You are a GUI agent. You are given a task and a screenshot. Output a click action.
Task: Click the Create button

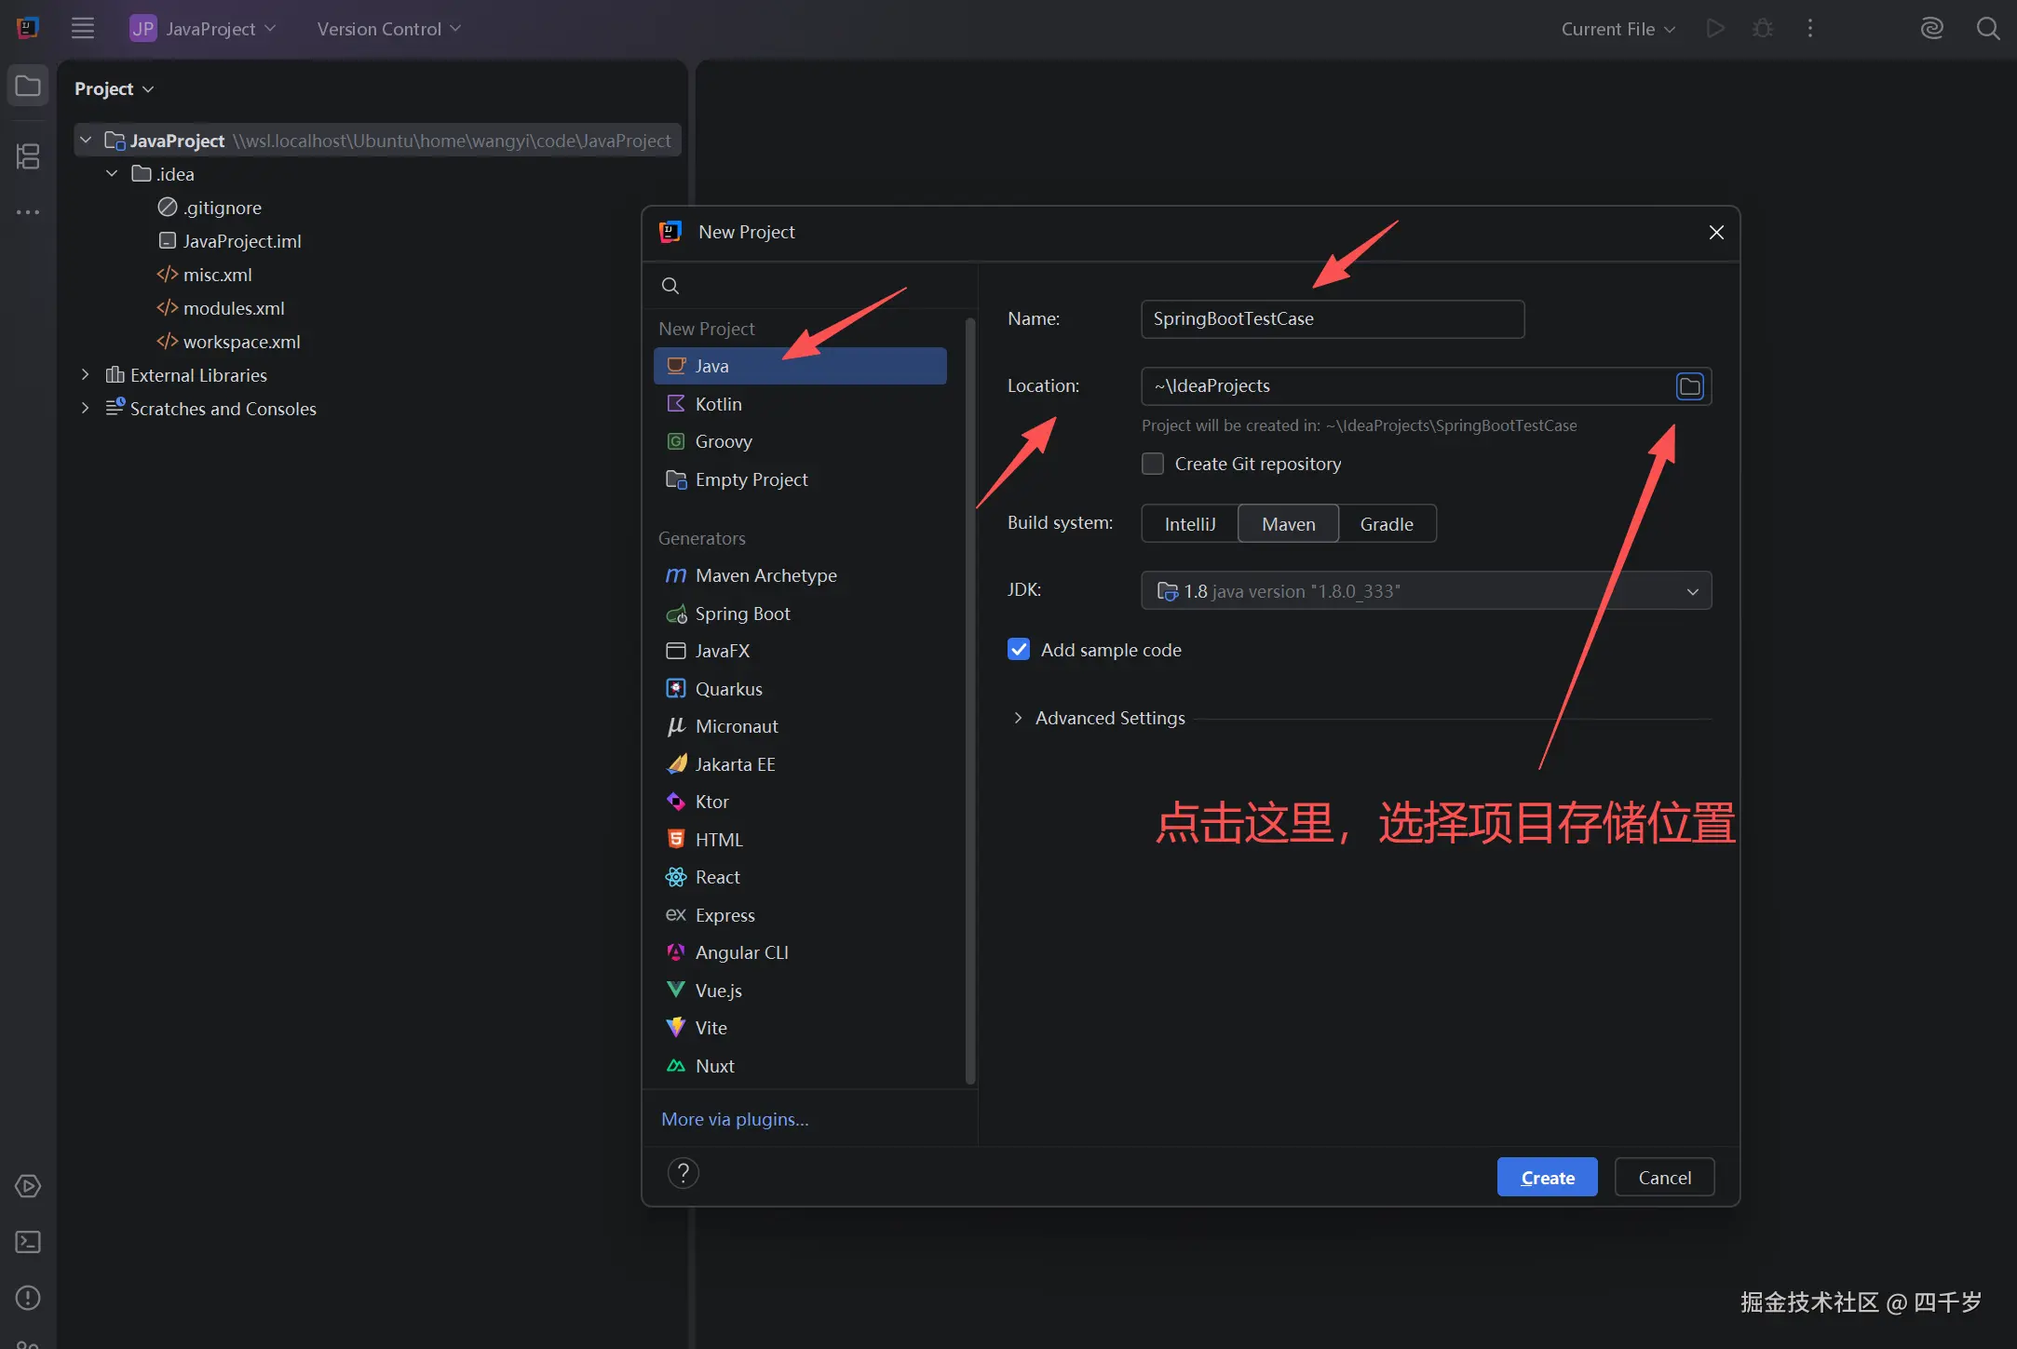[1546, 1177]
